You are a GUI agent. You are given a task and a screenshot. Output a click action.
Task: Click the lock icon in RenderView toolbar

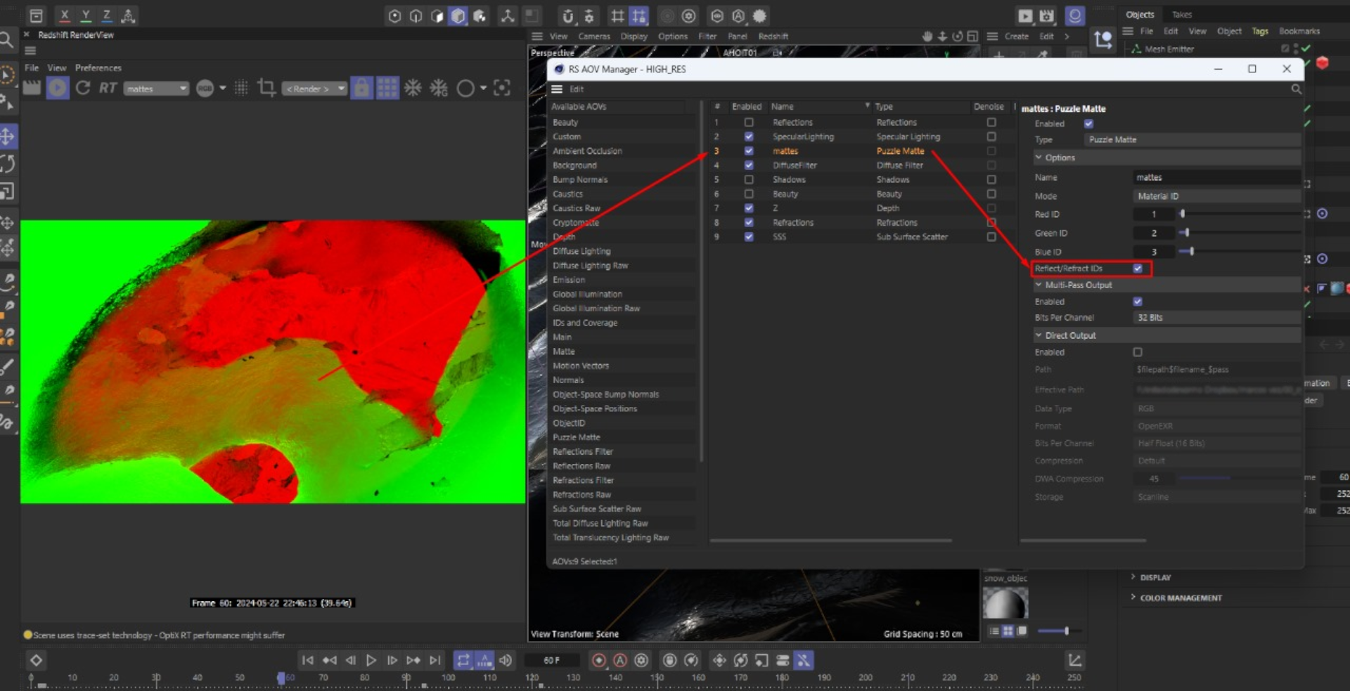[361, 88]
